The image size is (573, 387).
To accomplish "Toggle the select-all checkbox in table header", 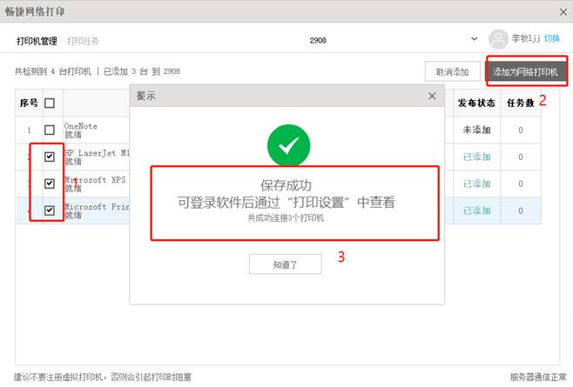I will click(50, 103).
